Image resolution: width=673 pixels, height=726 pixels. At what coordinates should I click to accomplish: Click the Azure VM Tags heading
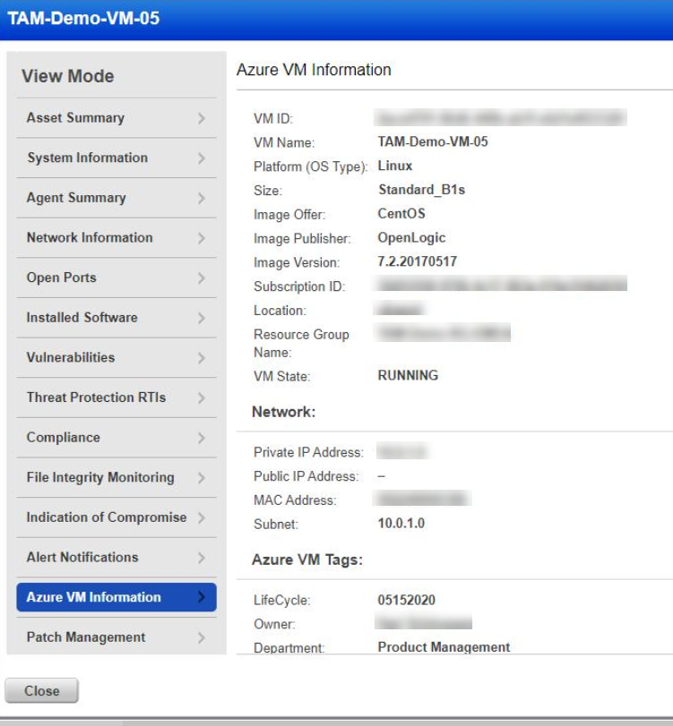pos(307,560)
